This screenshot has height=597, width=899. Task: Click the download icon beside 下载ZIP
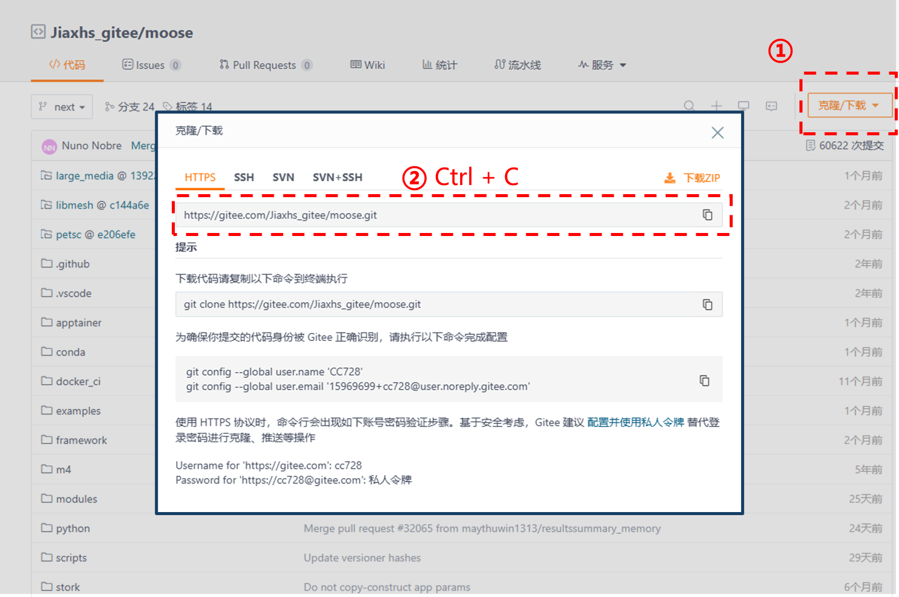tap(670, 177)
